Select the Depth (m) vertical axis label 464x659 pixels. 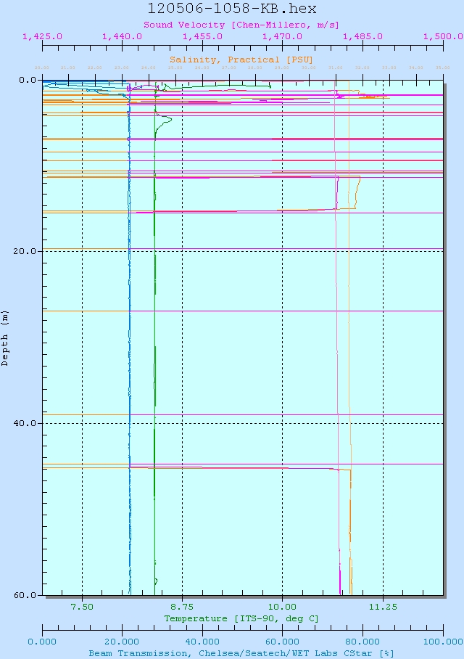pyautogui.click(x=6, y=337)
